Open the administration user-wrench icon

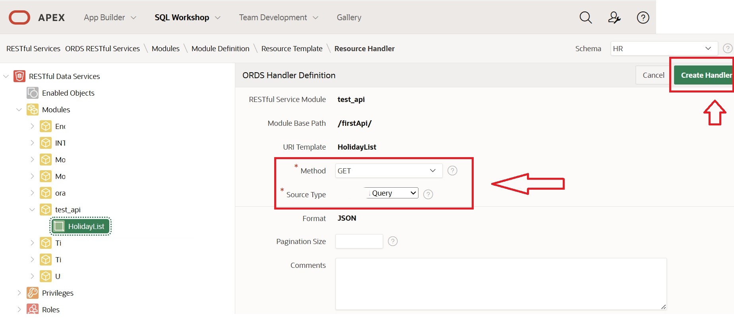tap(614, 17)
